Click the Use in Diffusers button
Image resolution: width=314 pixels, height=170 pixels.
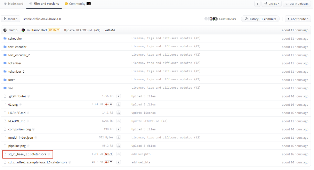click(x=297, y=4)
